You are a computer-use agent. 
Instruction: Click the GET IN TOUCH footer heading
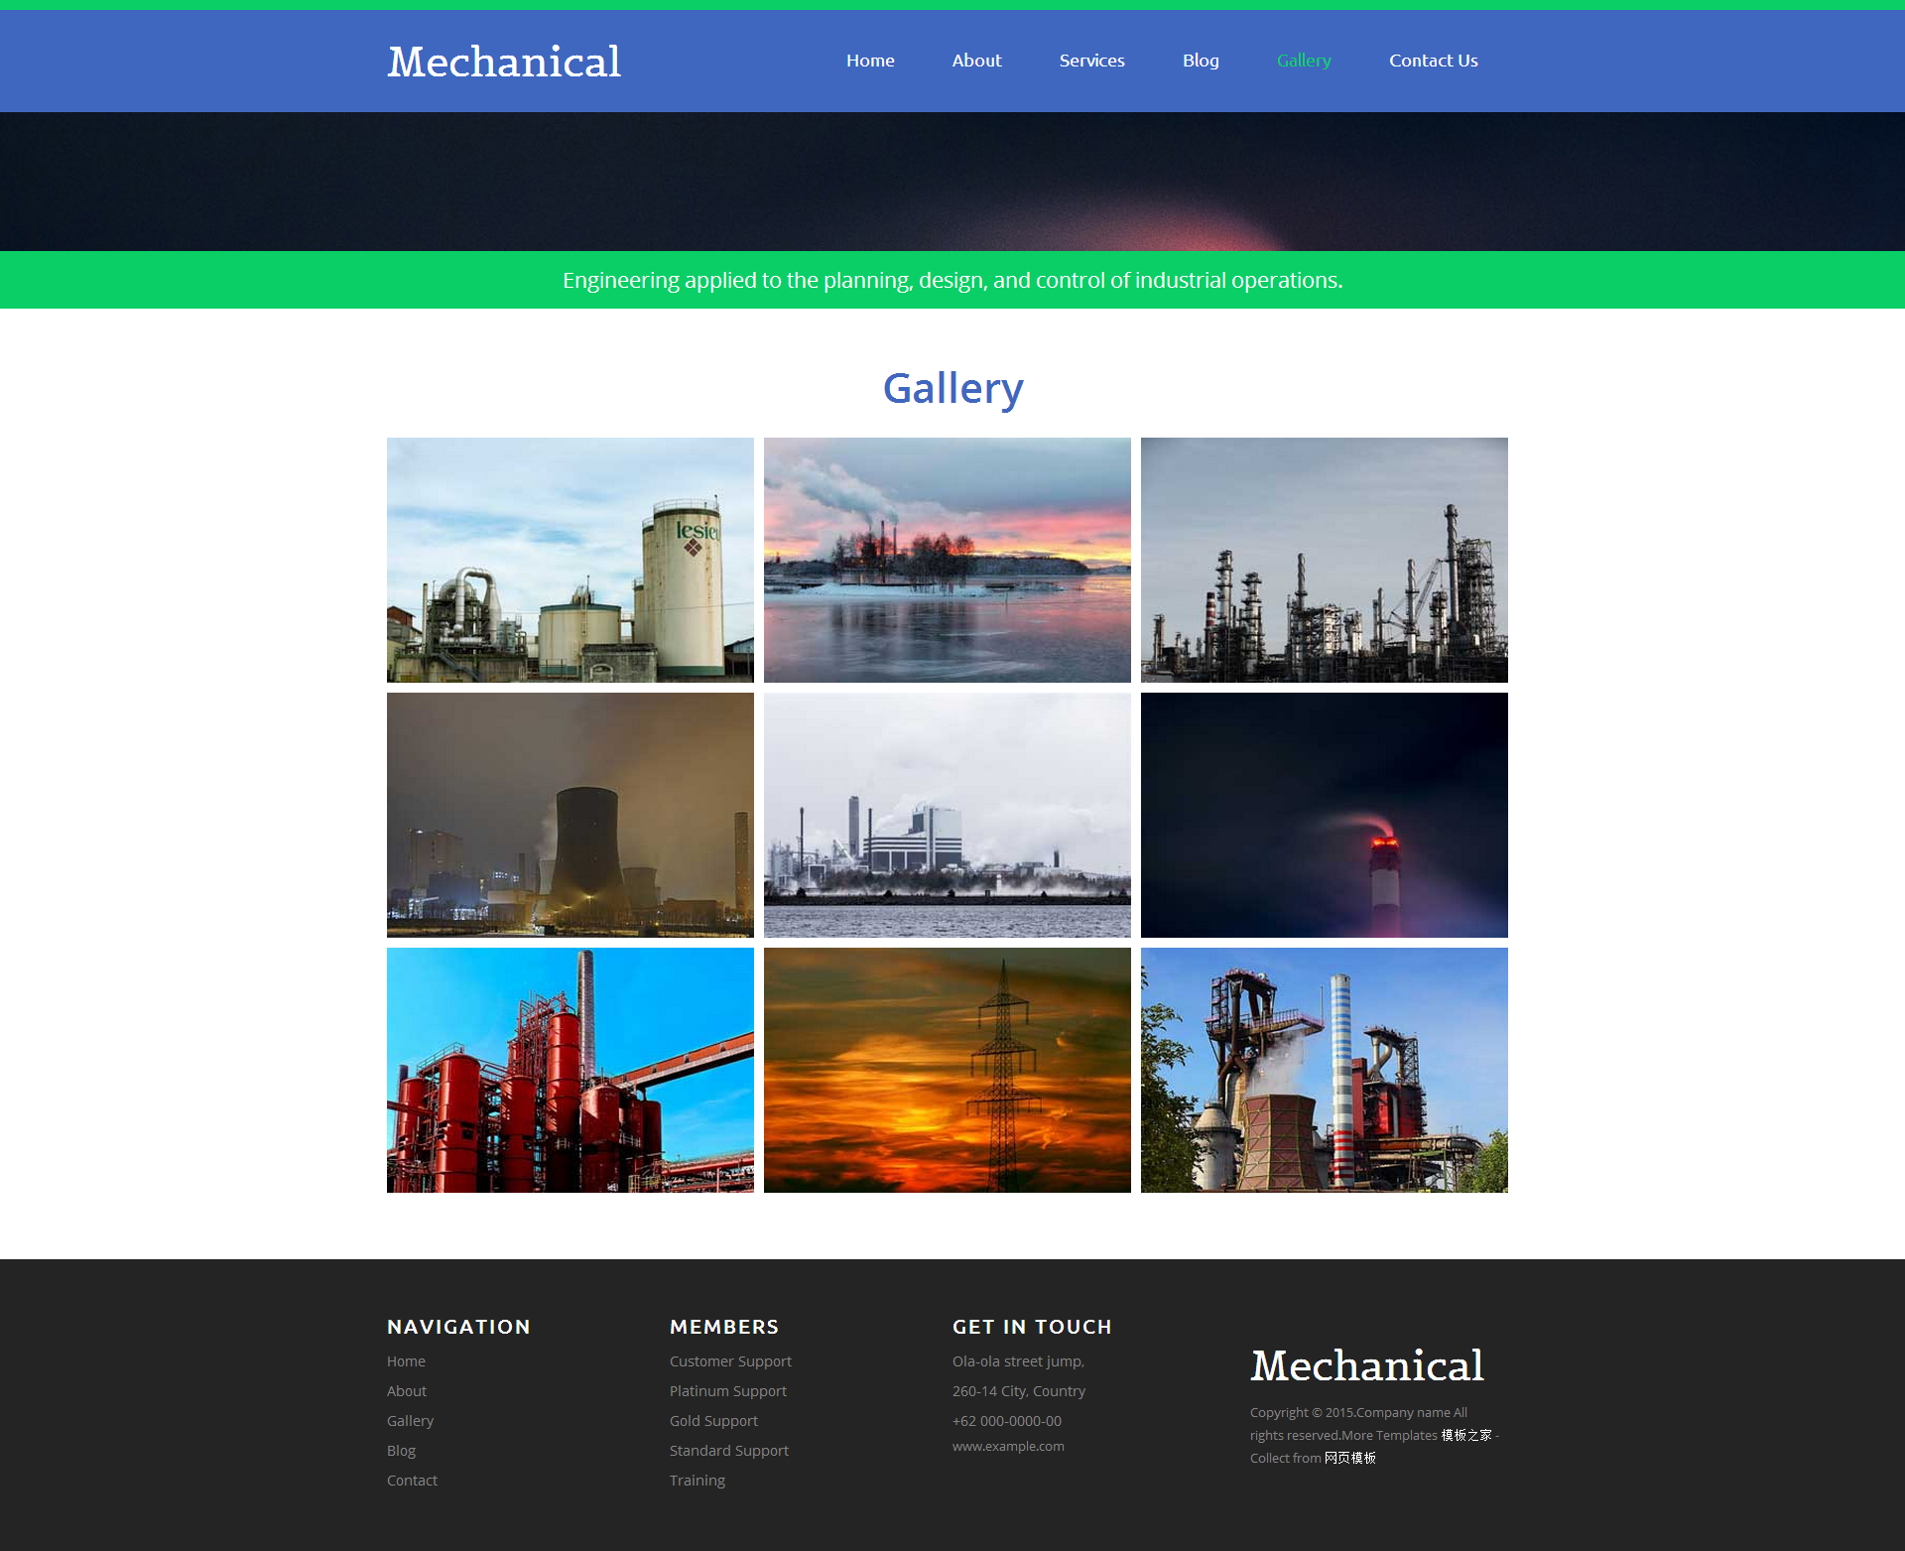(x=1032, y=1327)
